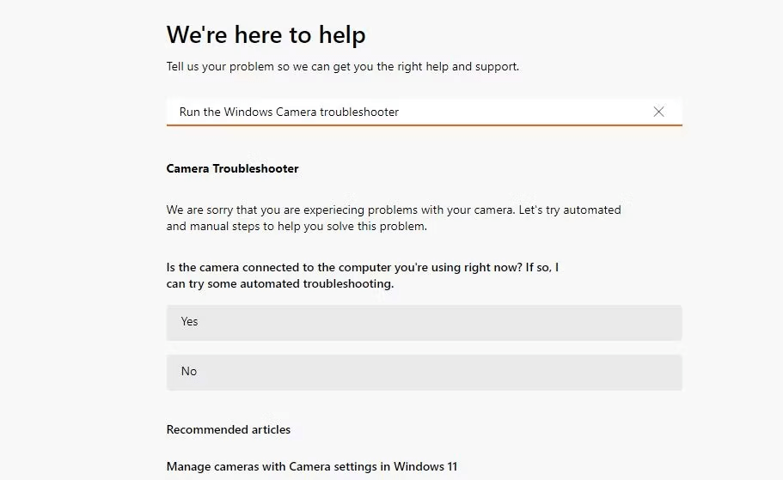This screenshot has height=480, width=783.
Task: Click the "We are sorry" apology paragraph
Action: 393,210
